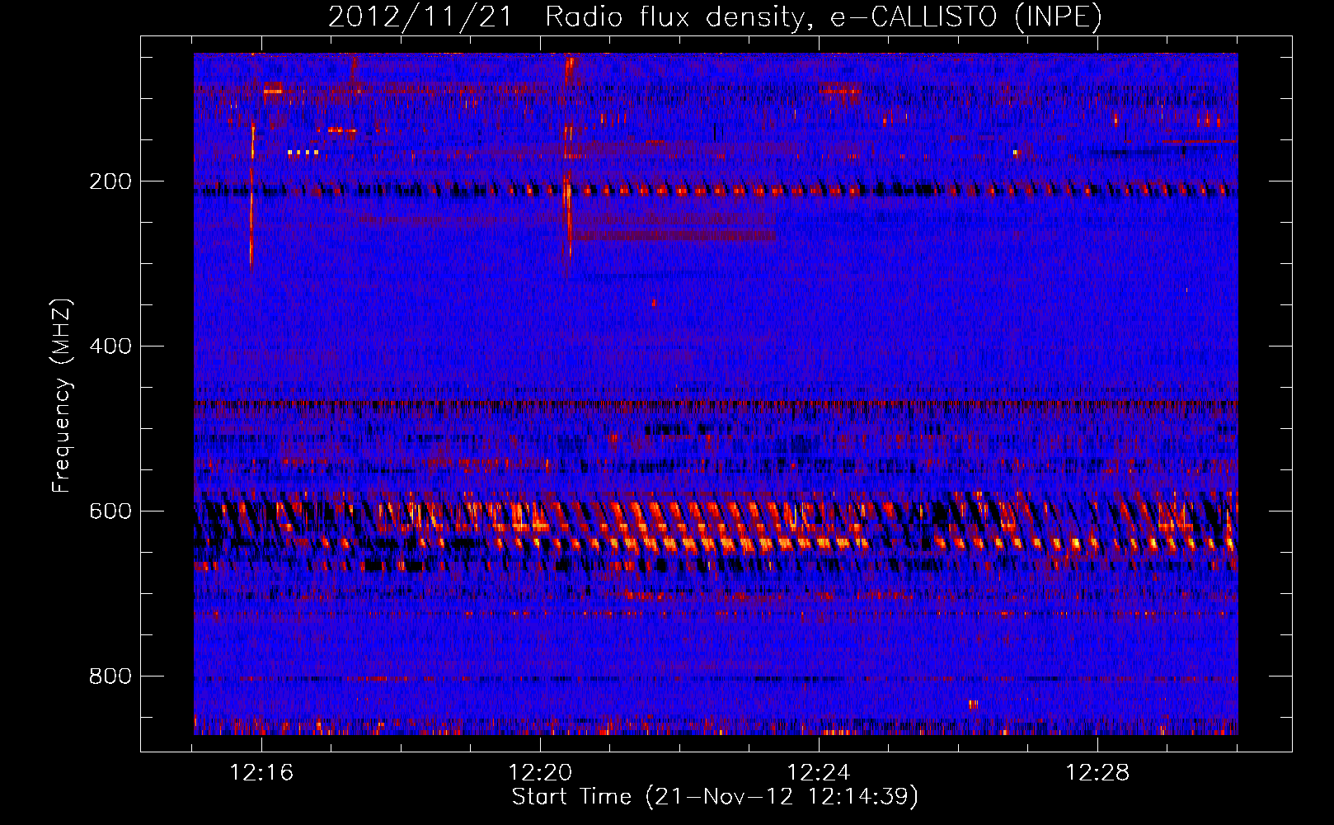Image resolution: width=1334 pixels, height=825 pixels.
Task: Click the 400 frequency tick label
Action: [x=110, y=346]
